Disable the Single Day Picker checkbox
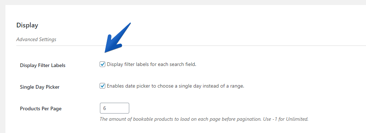 point(102,86)
